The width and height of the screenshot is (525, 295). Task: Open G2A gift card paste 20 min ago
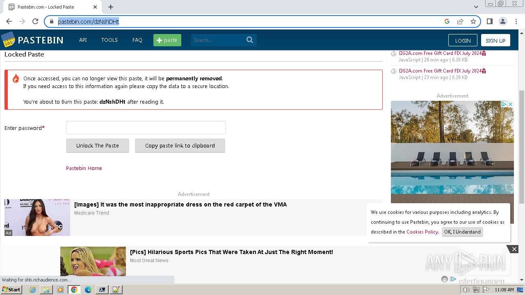(442, 53)
